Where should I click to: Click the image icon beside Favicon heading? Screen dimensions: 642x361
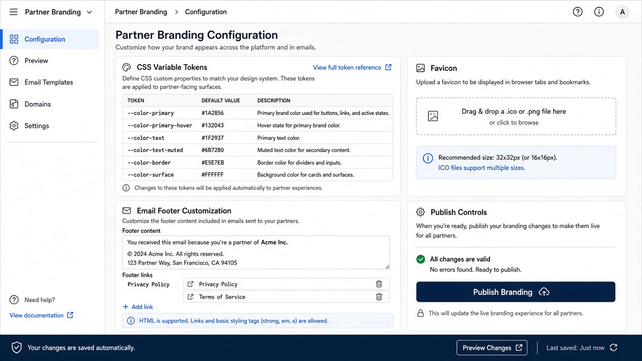pyautogui.click(x=420, y=68)
